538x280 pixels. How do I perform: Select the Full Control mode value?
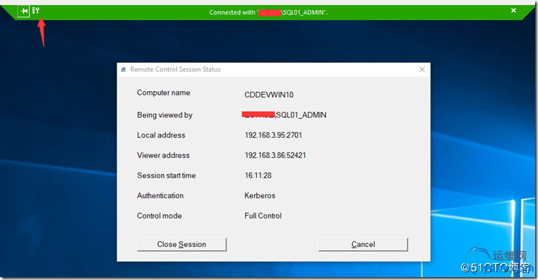263,216
